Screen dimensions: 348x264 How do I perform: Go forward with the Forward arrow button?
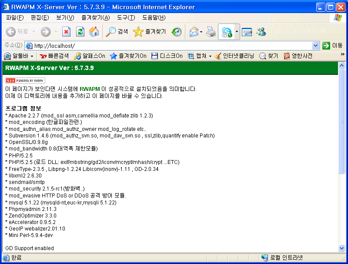46,32
